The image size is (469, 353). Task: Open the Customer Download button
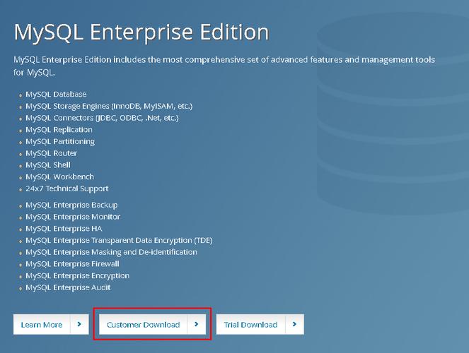tap(152, 324)
